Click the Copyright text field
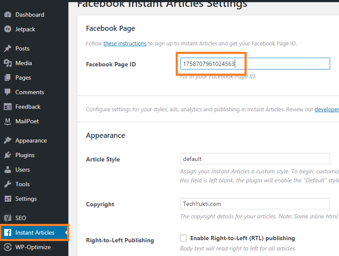339x256 pixels. pyautogui.click(x=255, y=204)
